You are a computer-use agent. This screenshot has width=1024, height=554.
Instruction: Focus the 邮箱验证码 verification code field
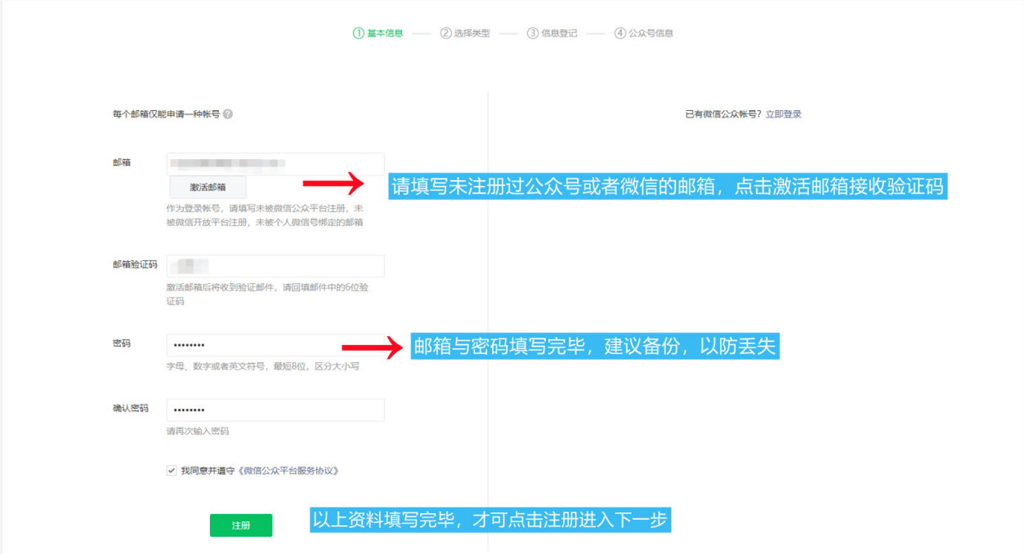(275, 266)
